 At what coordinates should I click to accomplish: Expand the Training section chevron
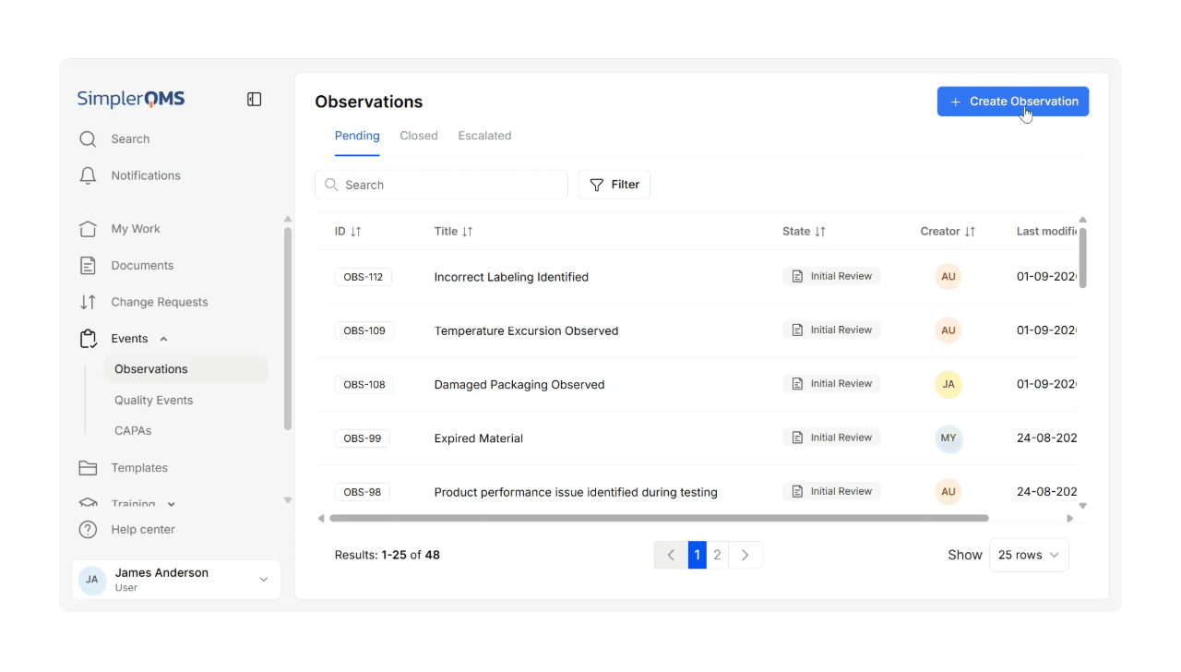171,504
